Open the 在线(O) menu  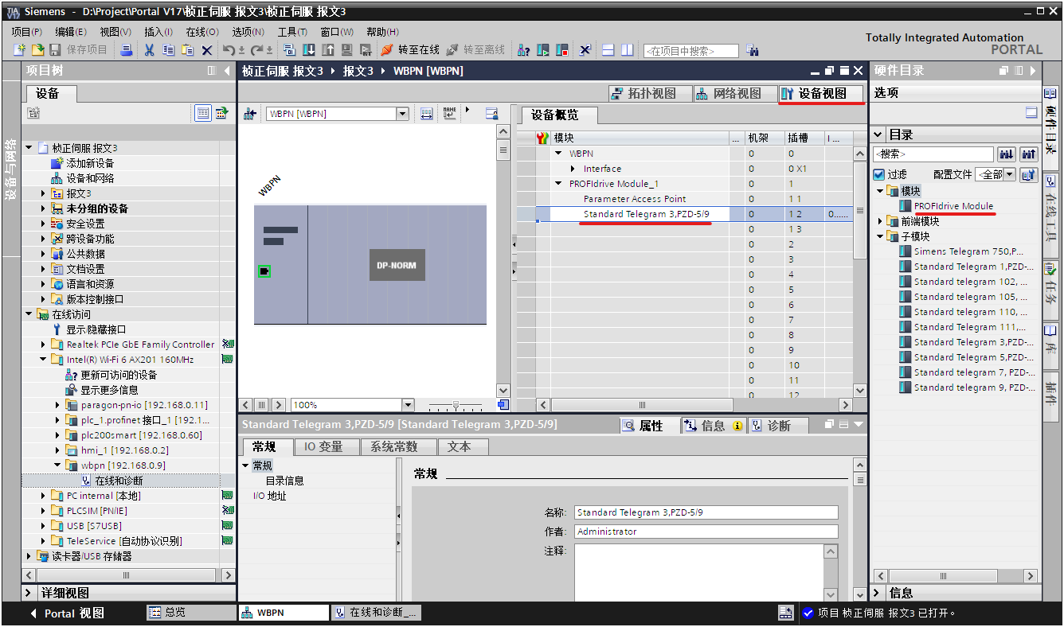(x=202, y=31)
